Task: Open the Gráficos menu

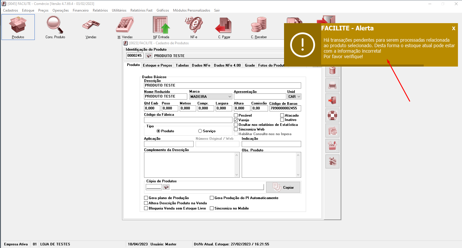Action: (x=163, y=10)
